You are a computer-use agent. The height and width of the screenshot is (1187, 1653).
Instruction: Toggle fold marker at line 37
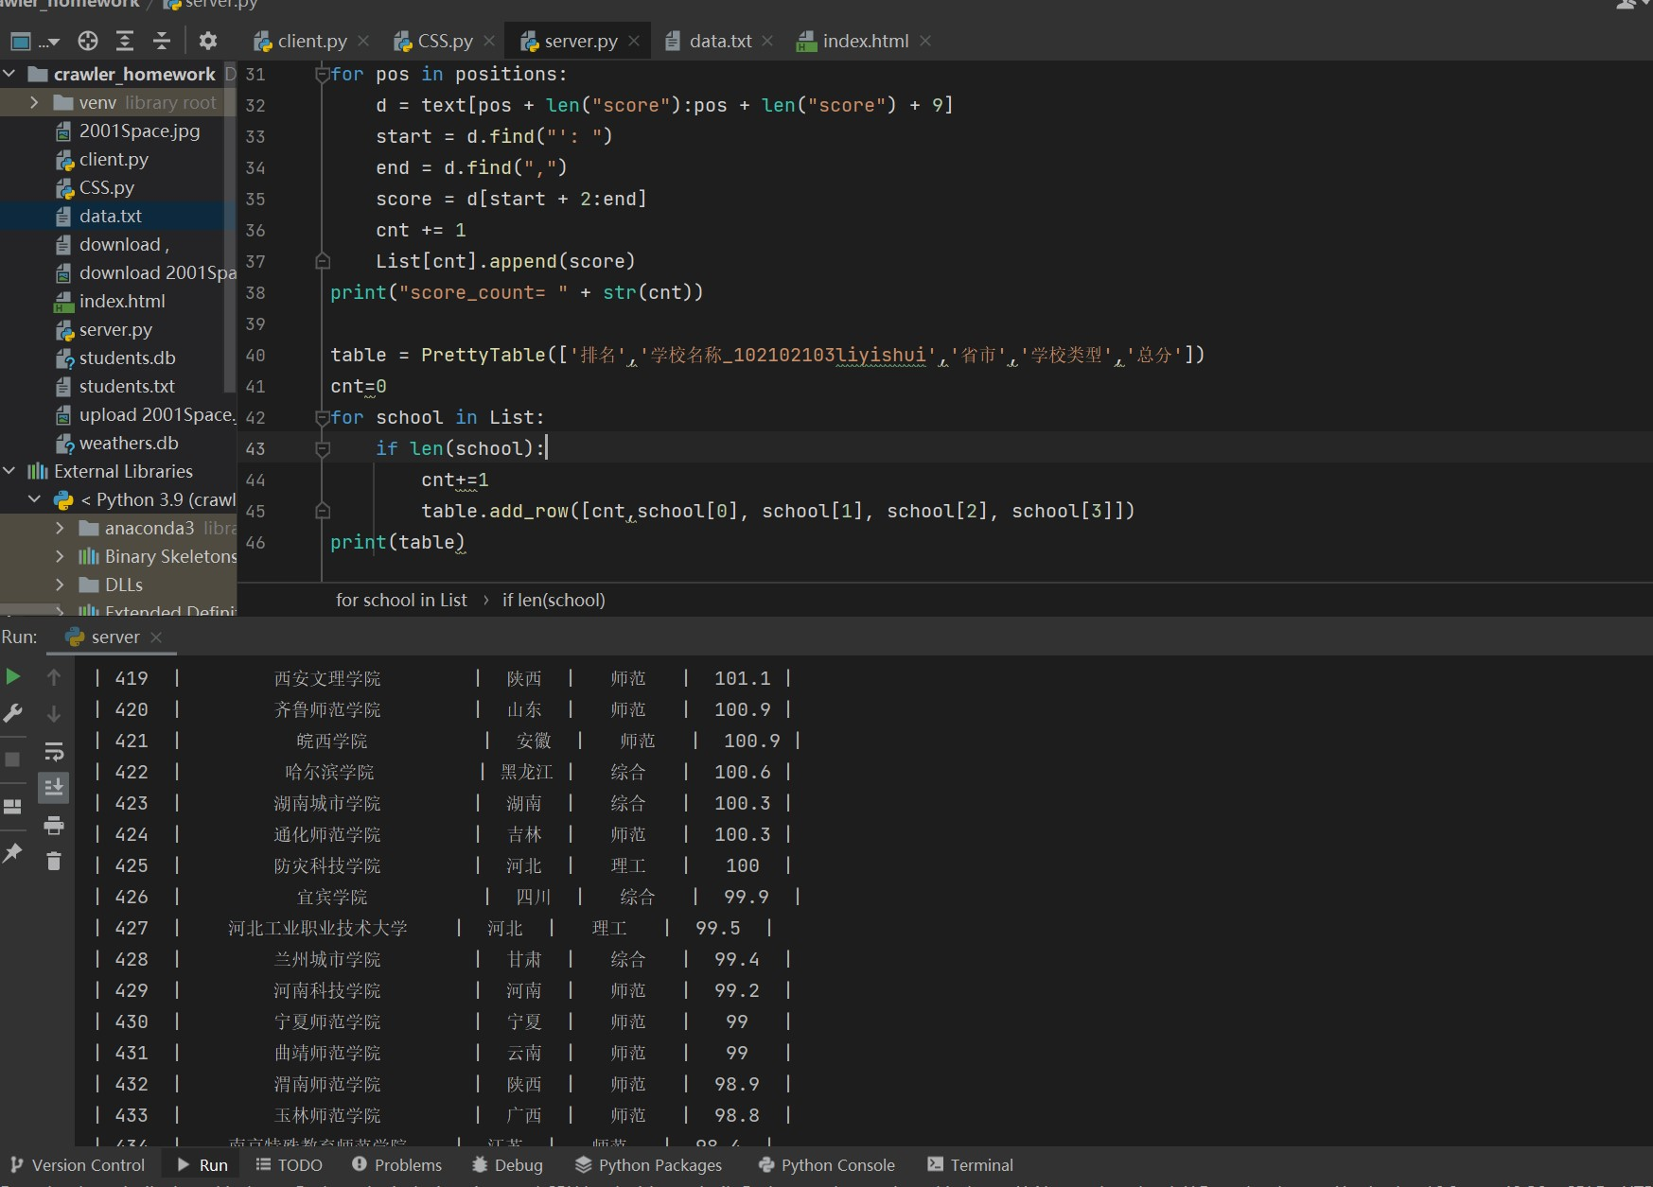tap(323, 261)
